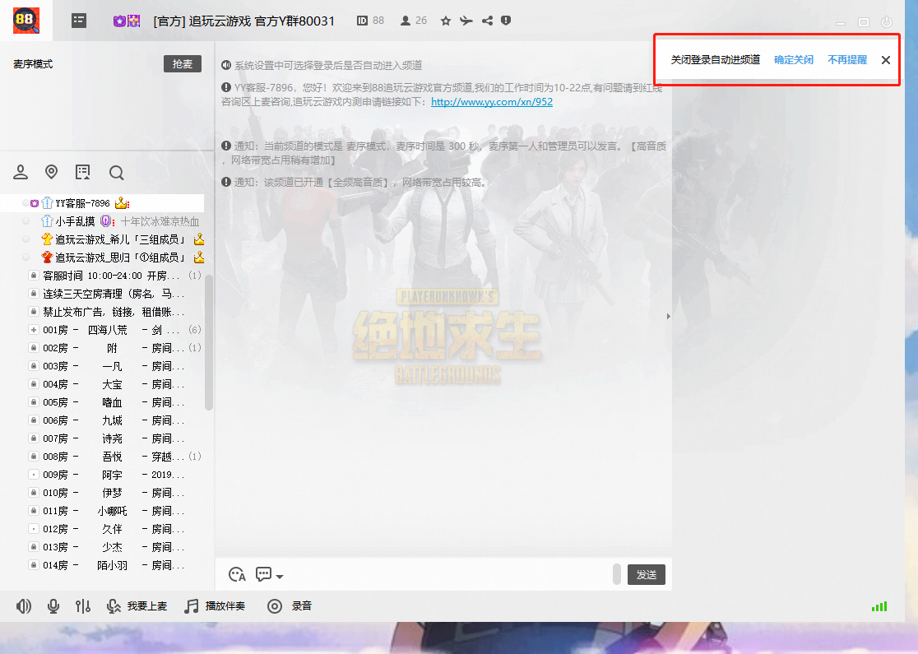Click 播放伴奏 music option

214,606
